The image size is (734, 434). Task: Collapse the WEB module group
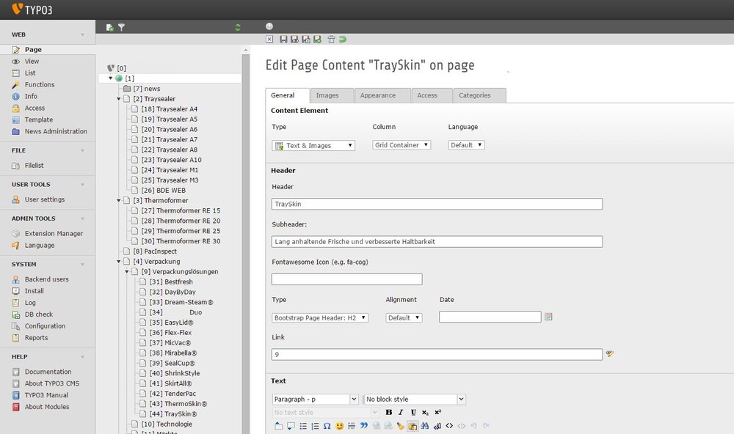tap(82, 34)
